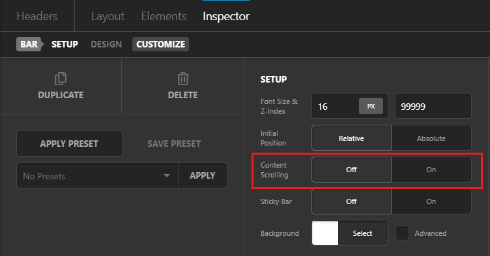Screen dimensions: 490x256
Task: Click the APPLY PRESET button
Action: 69,144
